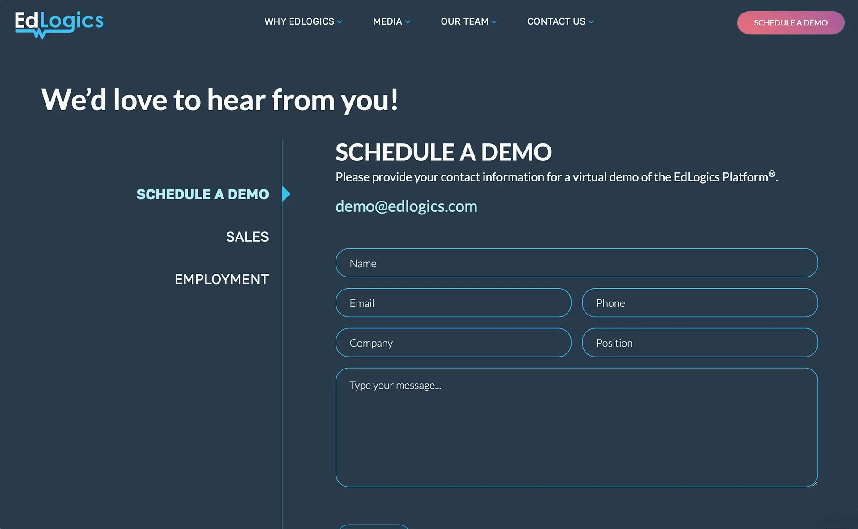Expand the Our Team menu chevron
858x529 pixels.
[494, 22]
